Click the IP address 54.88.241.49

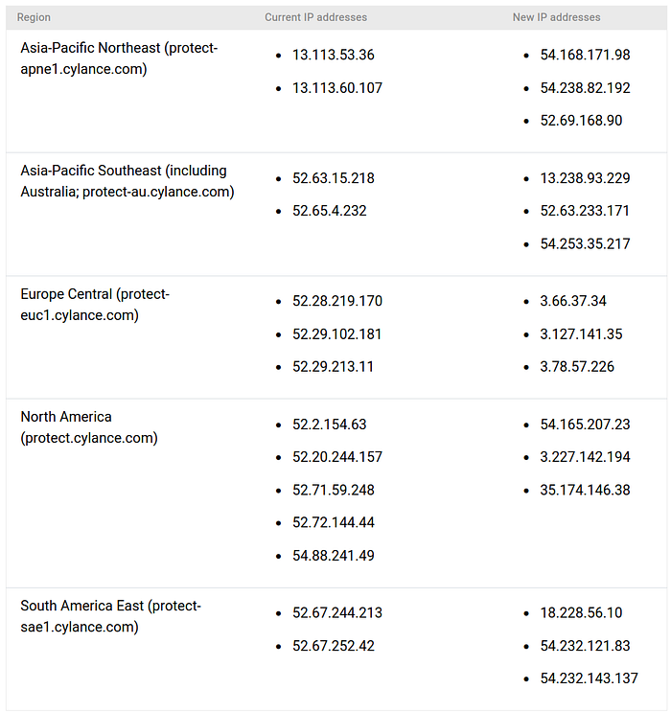(334, 556)
